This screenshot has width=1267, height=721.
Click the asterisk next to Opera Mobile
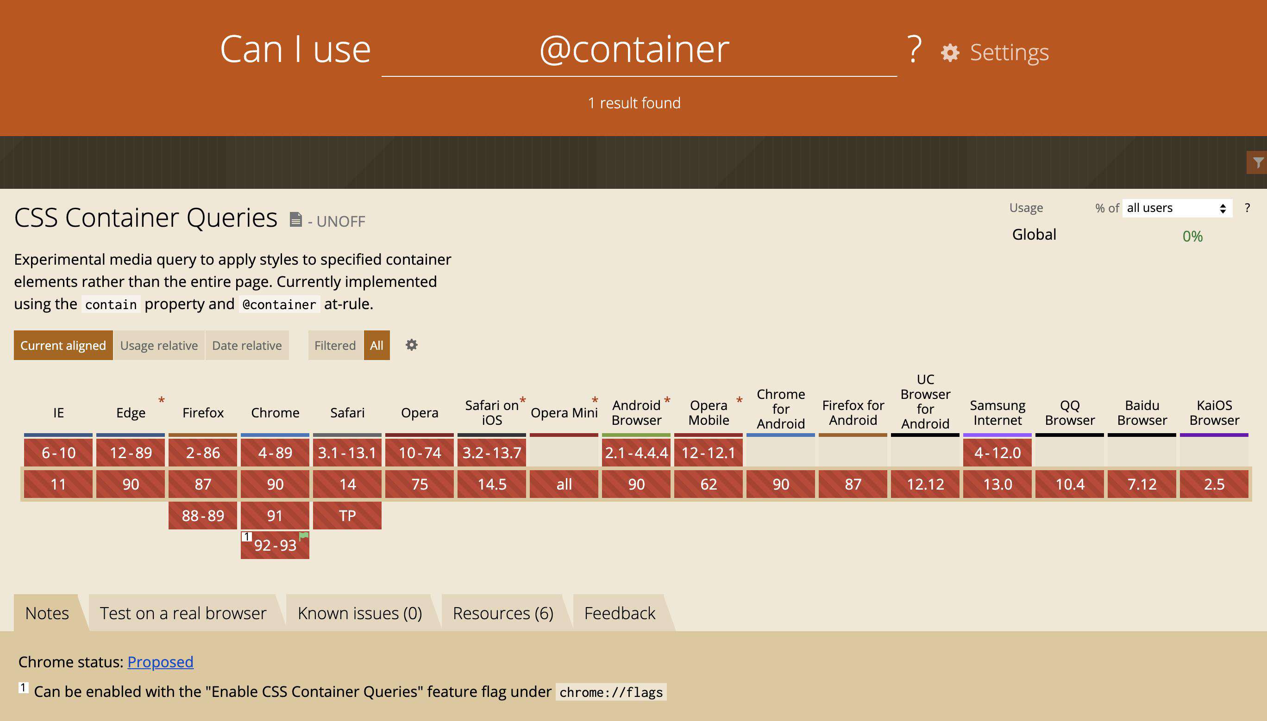pos(739,400)
